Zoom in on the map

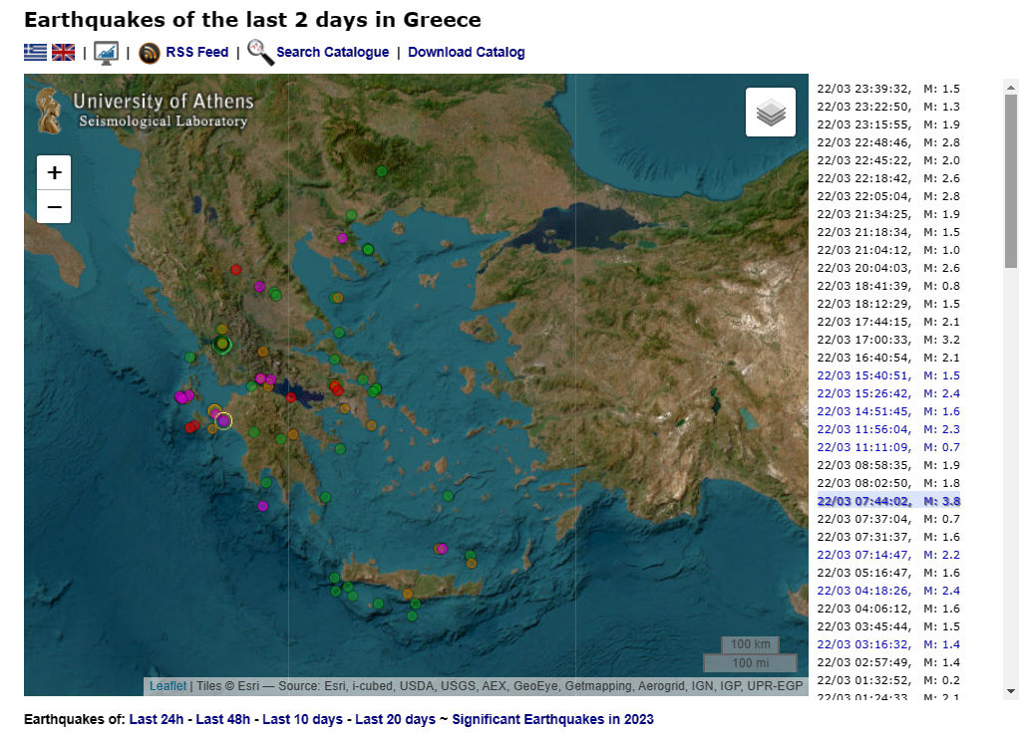coord(54,172)
